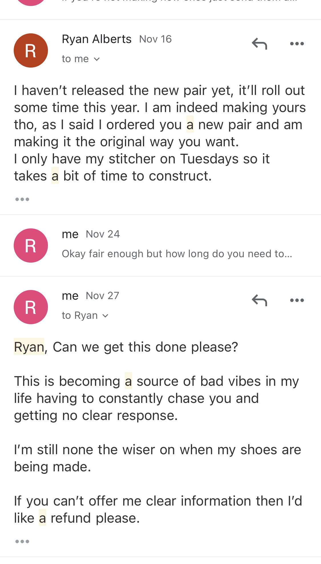Viewport: 321px width, 564px height.
Task: Tap Ryan Alberts' orange avatar
Action: (31, 50)
